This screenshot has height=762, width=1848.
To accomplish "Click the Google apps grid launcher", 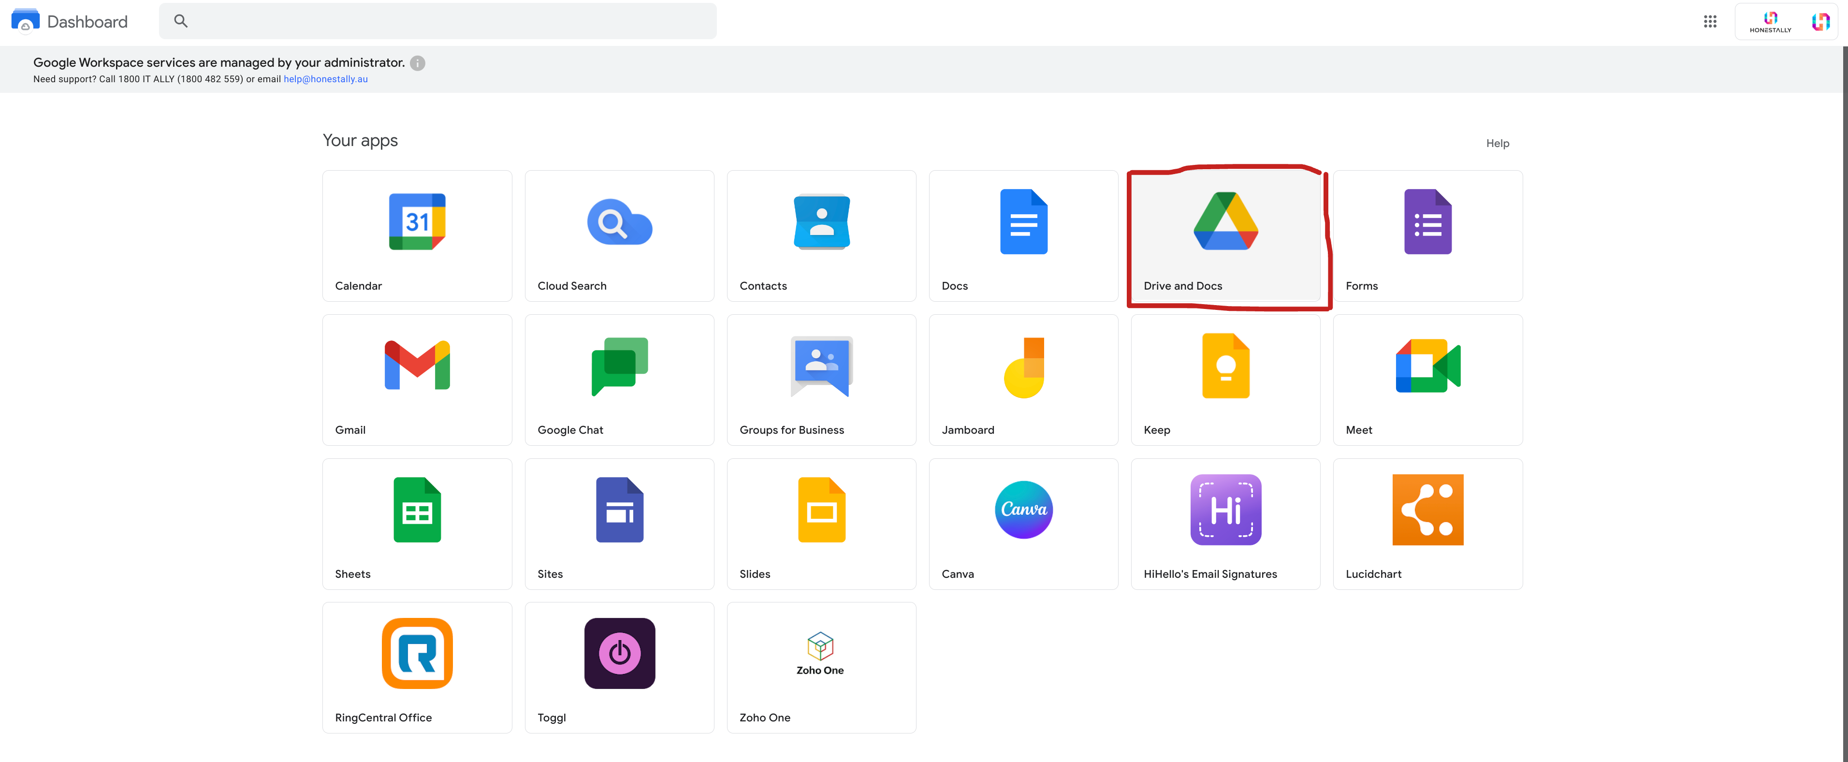I will pos(1710,22).
